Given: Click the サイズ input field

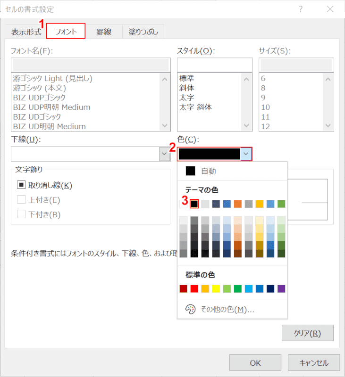Looking at the screenshot, I should click(x=296, y=65).
